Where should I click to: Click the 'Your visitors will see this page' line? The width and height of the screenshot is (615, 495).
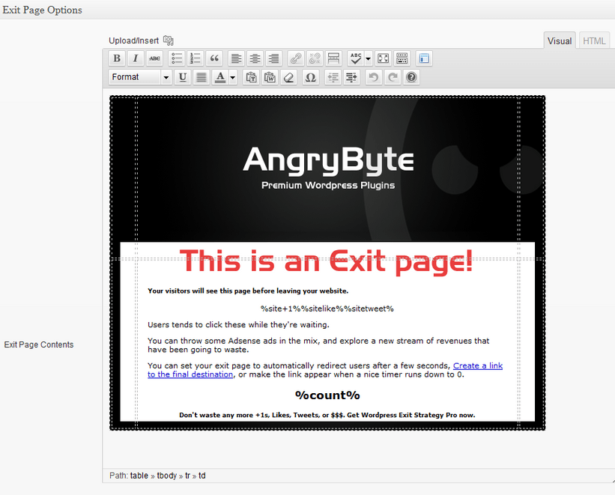click(248, 291)
